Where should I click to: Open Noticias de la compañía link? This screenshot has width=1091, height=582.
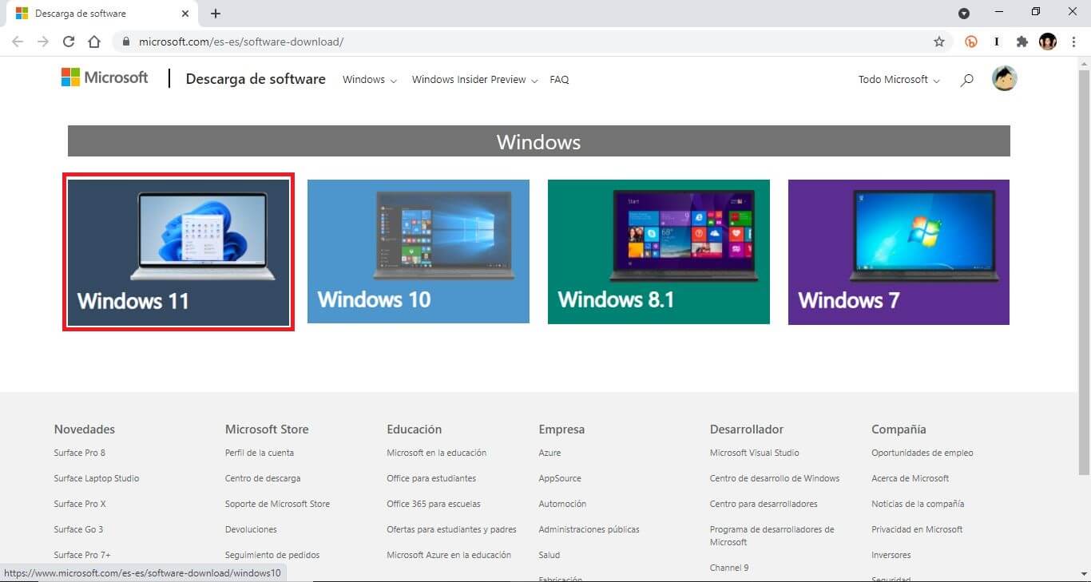click(x=918, y=504)
